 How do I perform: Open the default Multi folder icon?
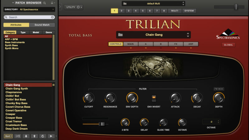pos(125,3)
